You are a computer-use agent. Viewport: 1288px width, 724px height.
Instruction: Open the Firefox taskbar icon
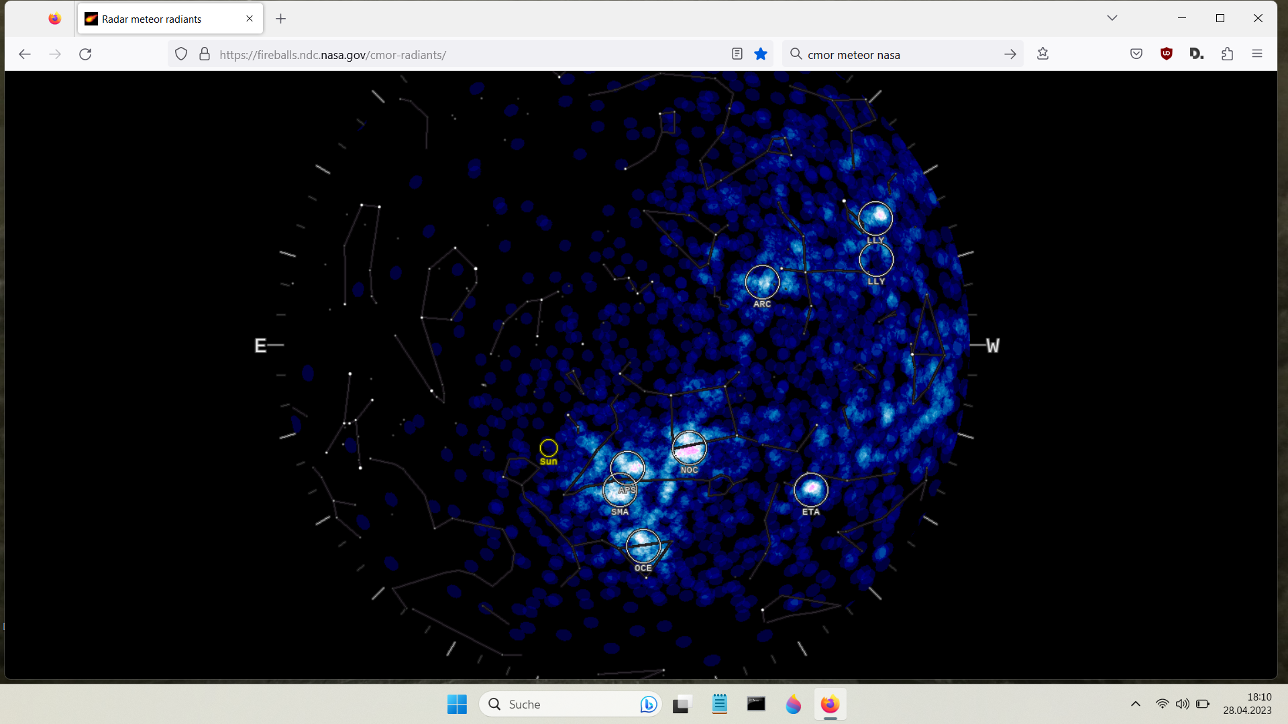pyautogui.click(x=830, y=704)
